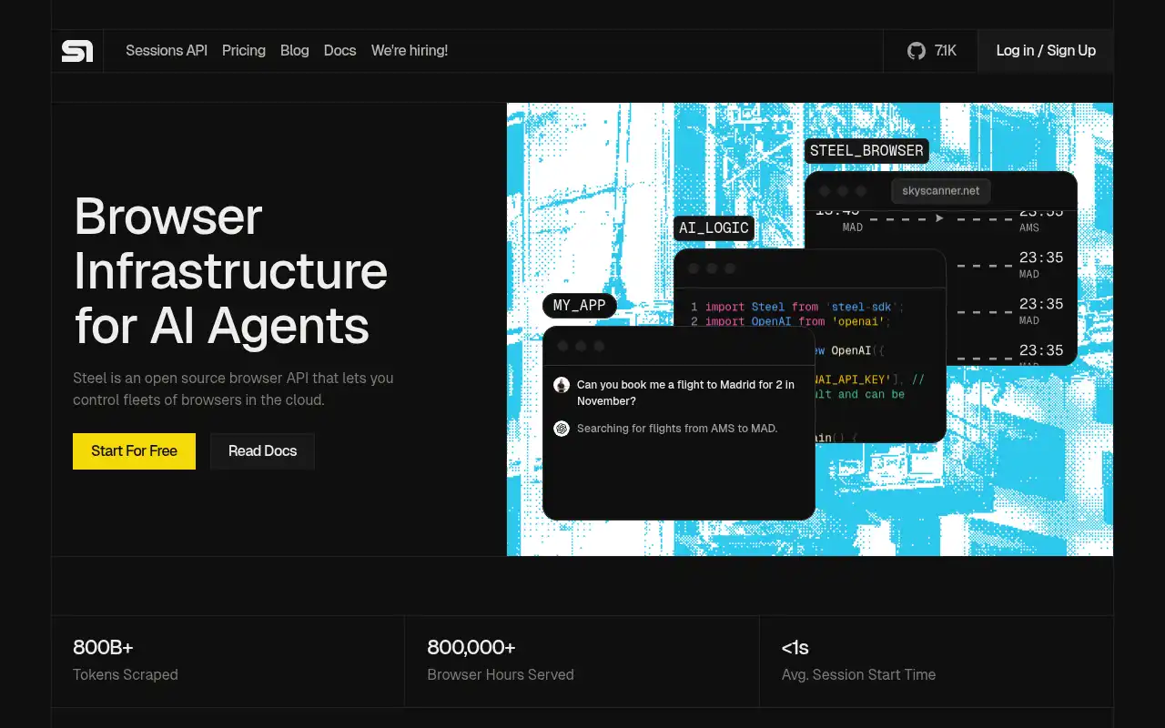The image size is (1165, 728).
Task: Click the 'Searching for flights from AMS' text
Action: (677, 429)
